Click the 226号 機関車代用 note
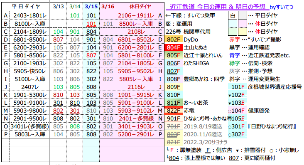Image resolution: width=304 pixels, height=165 pixels. (x=188, y=32)
